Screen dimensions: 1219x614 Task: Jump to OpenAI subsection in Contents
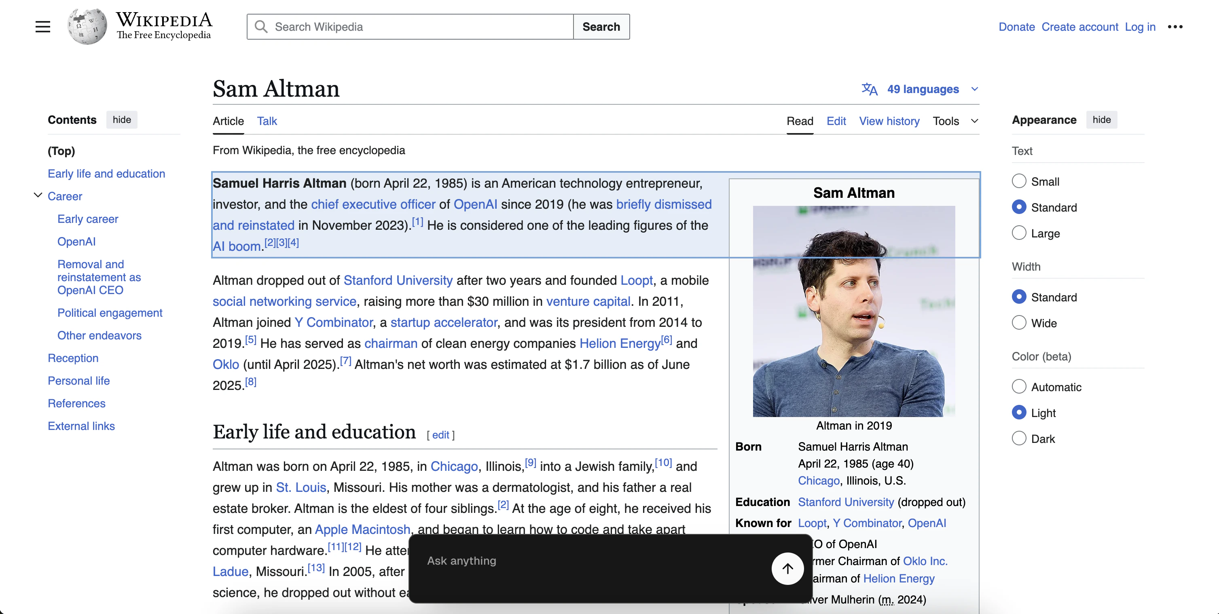click(77, 242)
